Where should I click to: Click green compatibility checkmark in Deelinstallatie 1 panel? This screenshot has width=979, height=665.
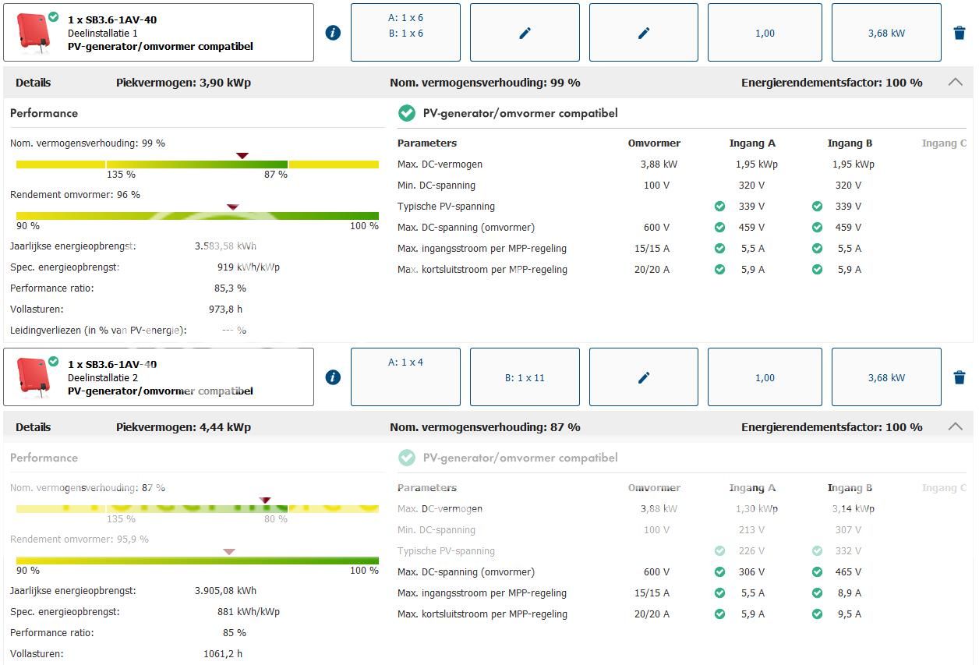(406, 113)
